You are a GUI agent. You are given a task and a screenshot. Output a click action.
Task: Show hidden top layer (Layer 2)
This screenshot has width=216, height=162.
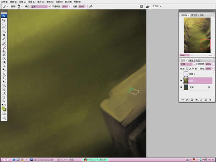181,74
